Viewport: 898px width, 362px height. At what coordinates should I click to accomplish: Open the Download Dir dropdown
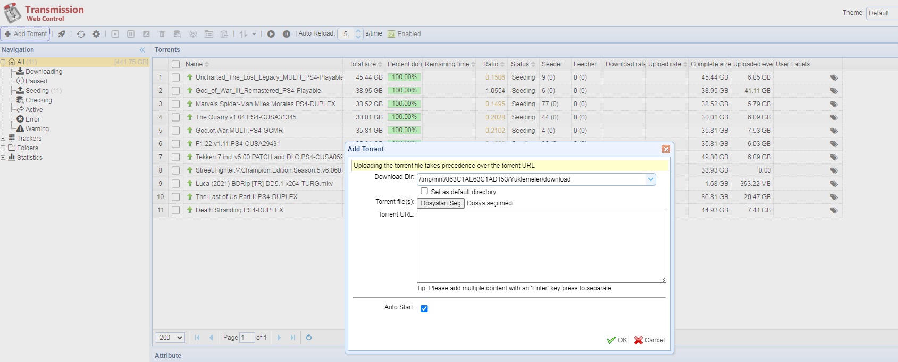click(x=650, y=179)
